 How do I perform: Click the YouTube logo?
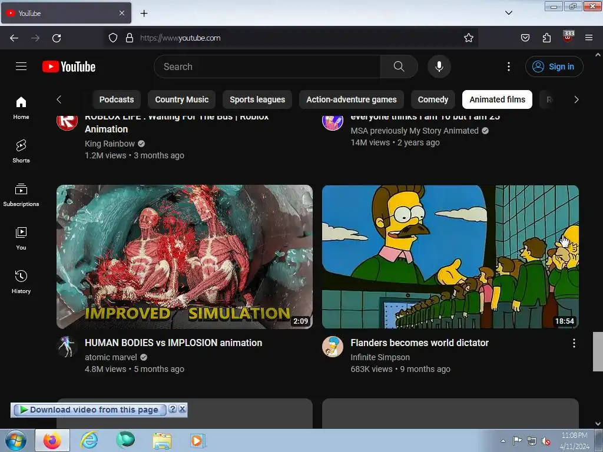69,67
